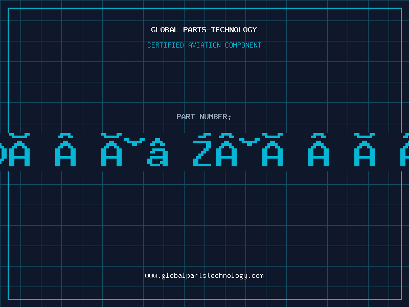409x307 pixels.
Task: Click the PART NUMBER: label
Action: tap(204, 117)
